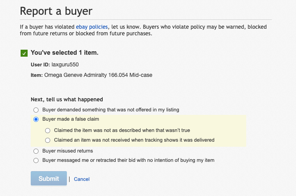This screenshot has height=196, width=296.
Task: Click the 'You've selected 1 item' text
Action: (64, 53)
